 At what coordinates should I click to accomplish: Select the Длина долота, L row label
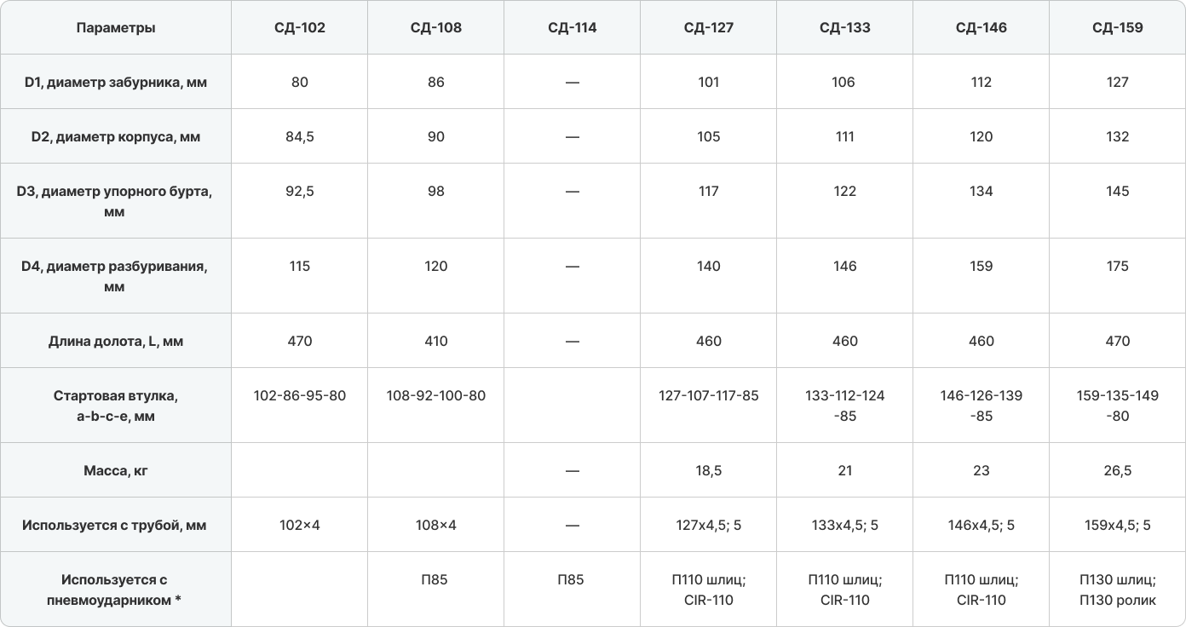[x=116, y=341]
